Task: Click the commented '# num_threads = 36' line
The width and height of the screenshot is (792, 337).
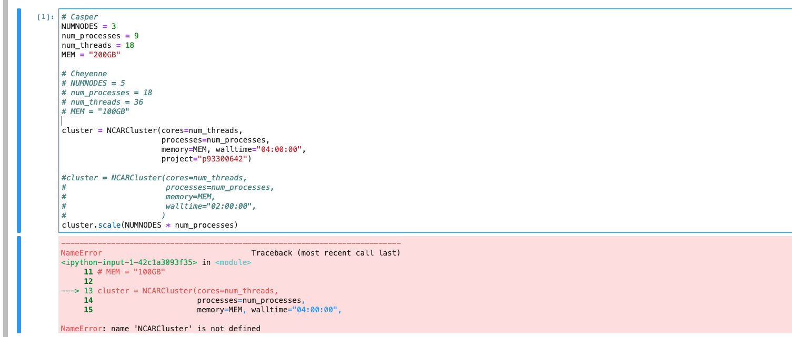Action: [102, 102]
